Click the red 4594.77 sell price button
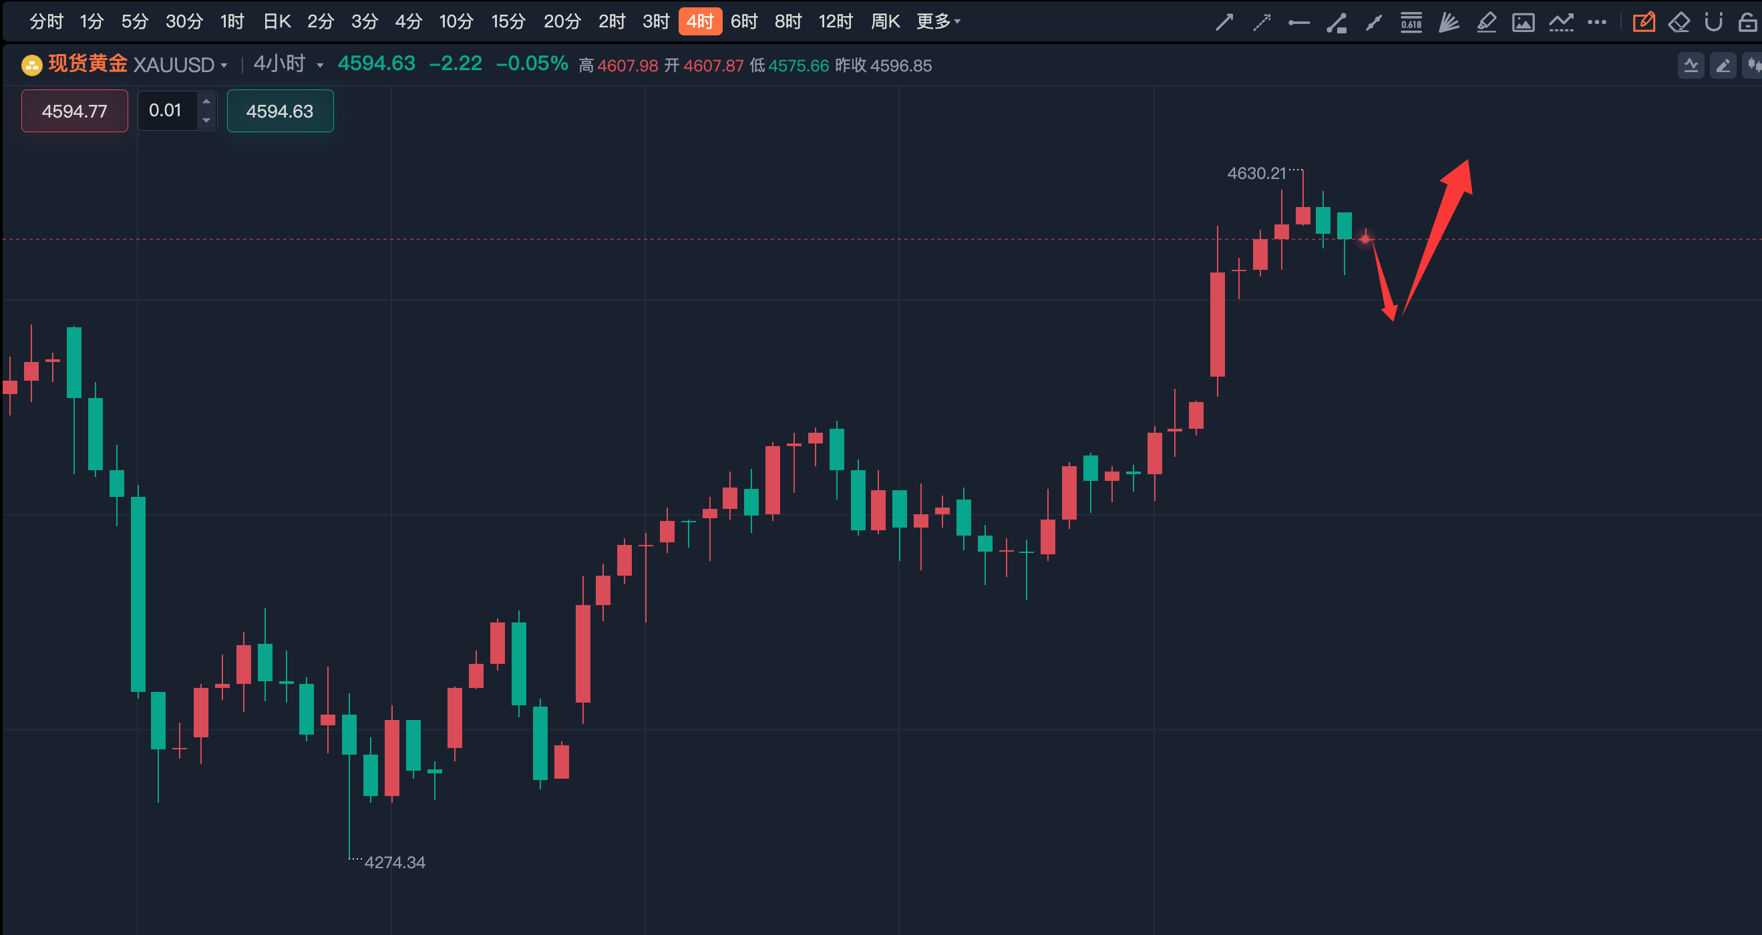Screen dimensions: 1762x935 point(75,111)
